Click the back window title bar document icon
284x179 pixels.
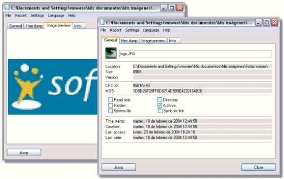(x=7, y=8)
